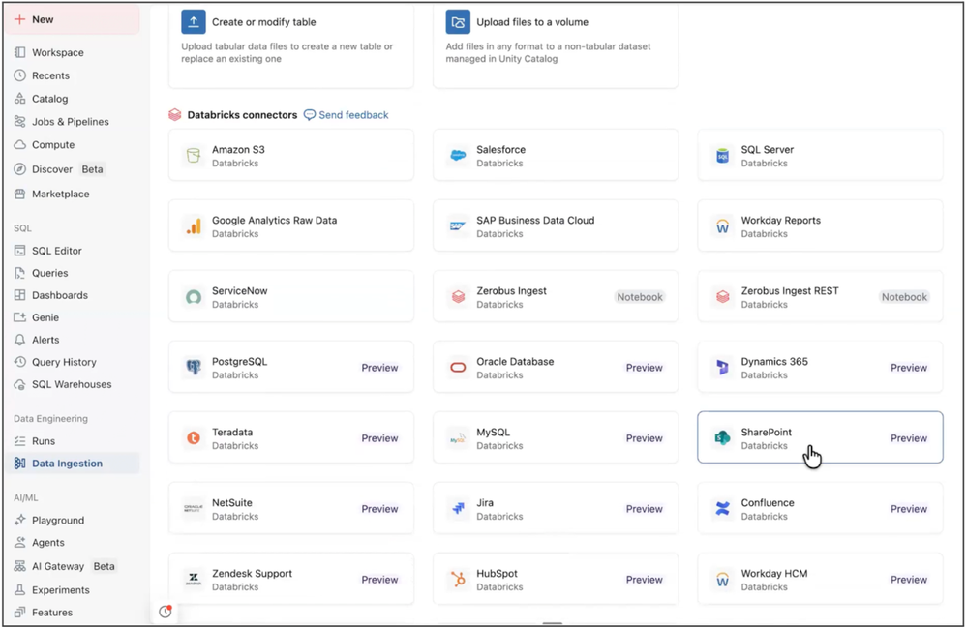Select the Google Analytics Raw Data icon
Image resolution: width=966 pixels, height=629 pixels.
[x=194, y=226]
